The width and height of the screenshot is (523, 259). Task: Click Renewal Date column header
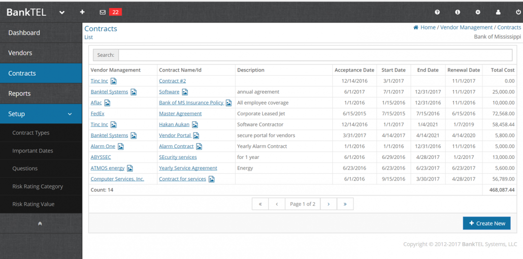(464, 70)
